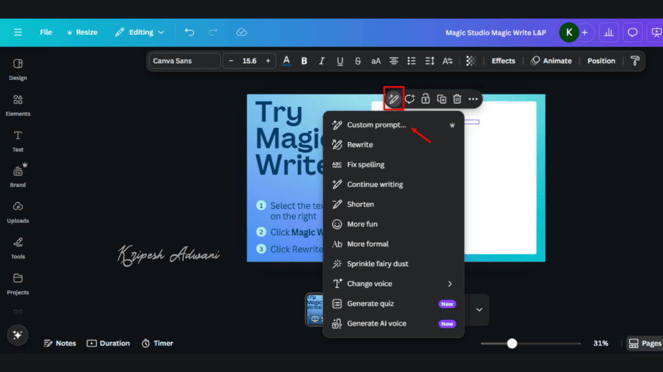
Task: Open the insights bar-chart icon
Action: 608,32
